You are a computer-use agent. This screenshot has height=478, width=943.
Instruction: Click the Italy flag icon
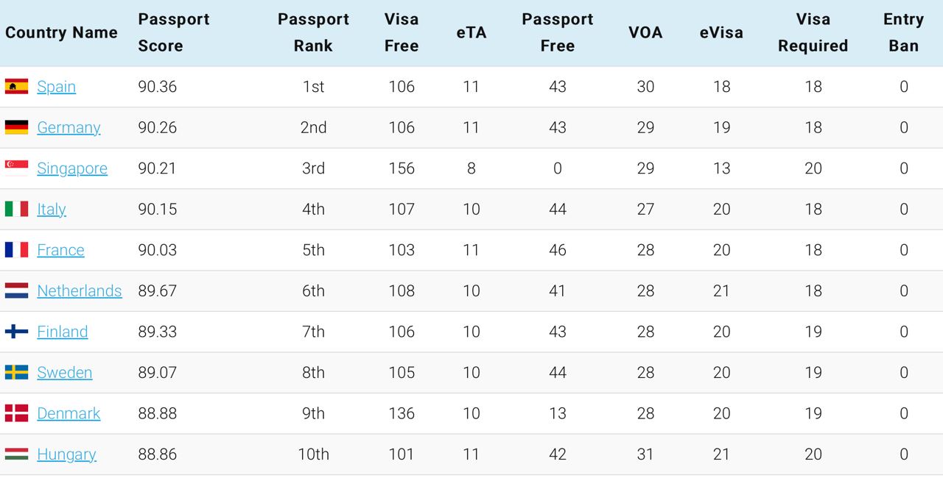[16, 209]
